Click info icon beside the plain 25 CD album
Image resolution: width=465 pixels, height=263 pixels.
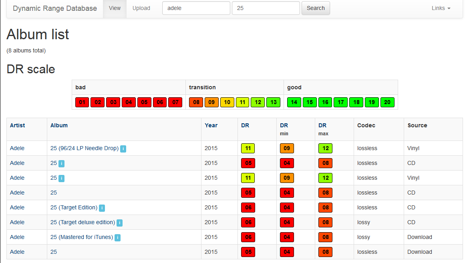click(61, 163)
